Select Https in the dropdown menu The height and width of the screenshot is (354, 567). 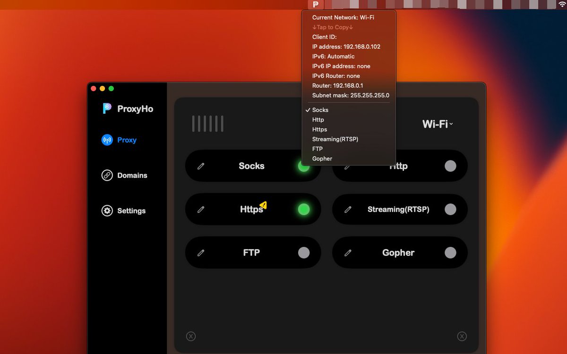(x=349, y=129)
